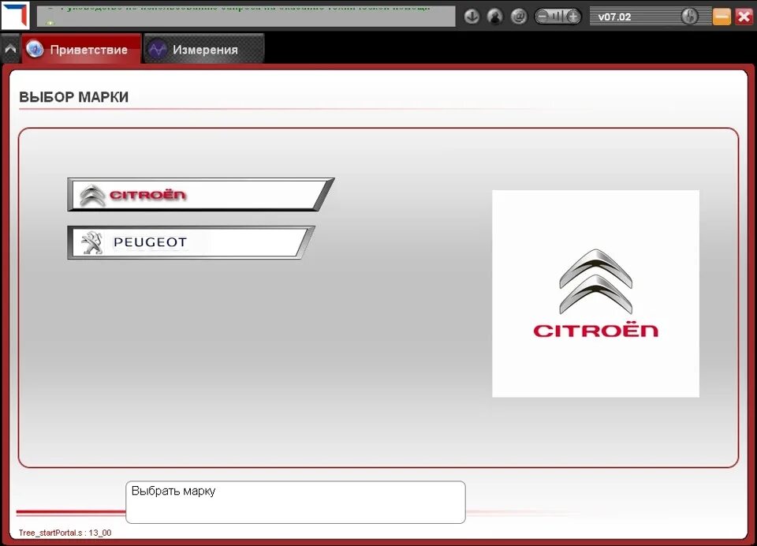Decrease zoom with the minus button
The image size is (757, 546).
(543, 17)
